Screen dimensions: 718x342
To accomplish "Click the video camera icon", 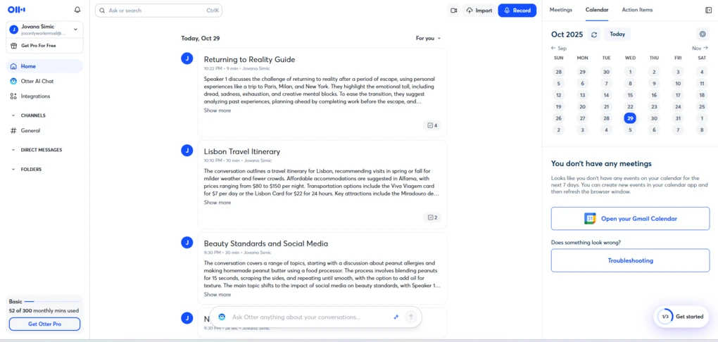I will pyautogui.click(x=454, y=11).
